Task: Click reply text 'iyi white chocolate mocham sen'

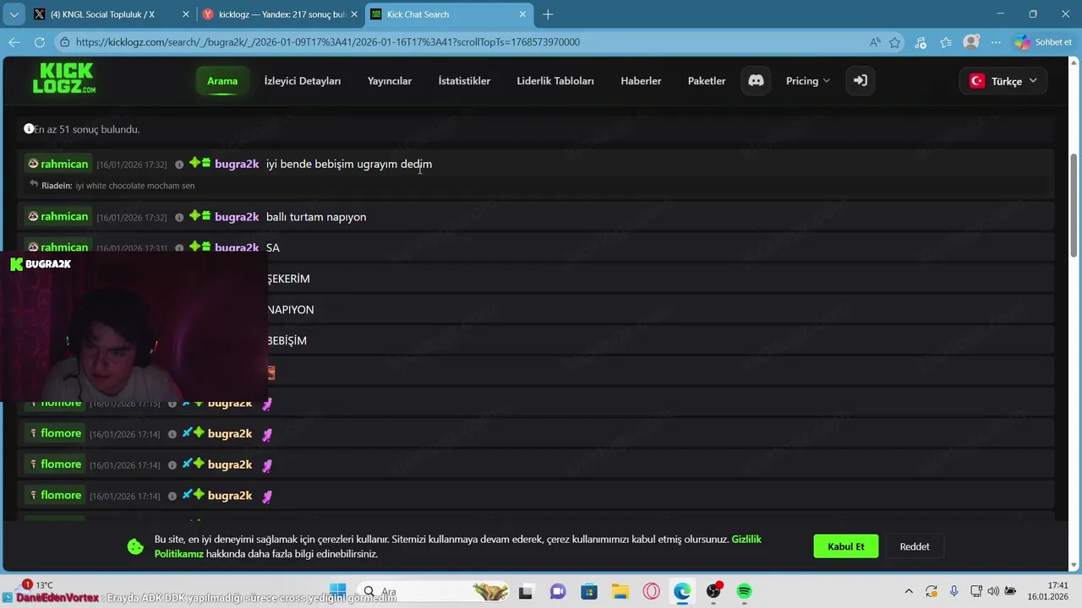Action: click(135, 186)
